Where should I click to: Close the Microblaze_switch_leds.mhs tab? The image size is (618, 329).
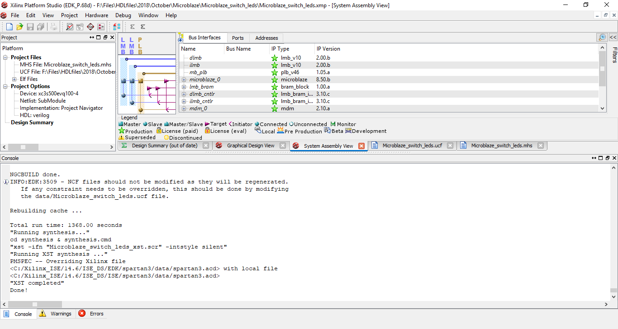(x=541, y=146)
